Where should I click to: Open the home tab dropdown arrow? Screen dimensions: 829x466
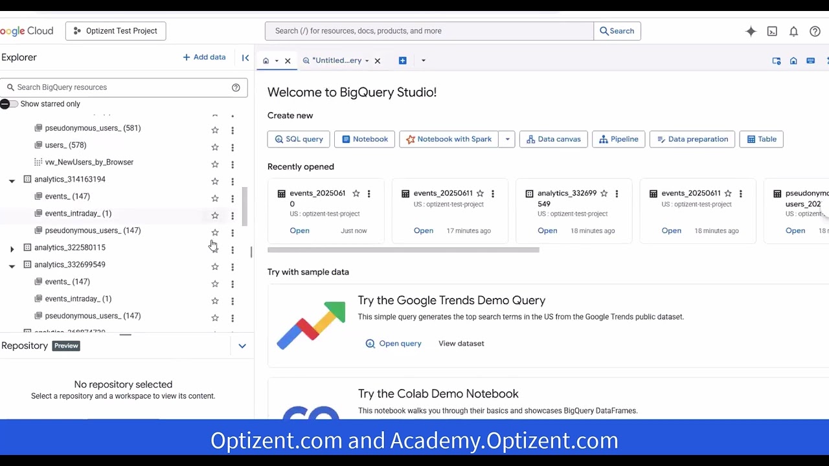[x=277, y=61]
